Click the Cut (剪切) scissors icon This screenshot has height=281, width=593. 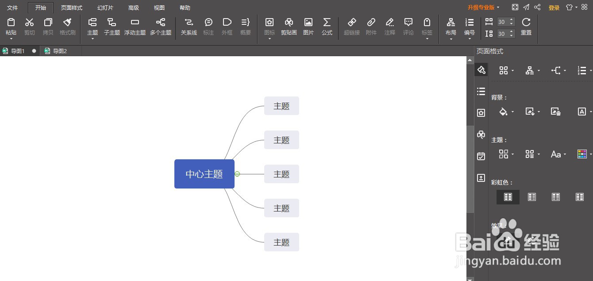click(30, 22)
